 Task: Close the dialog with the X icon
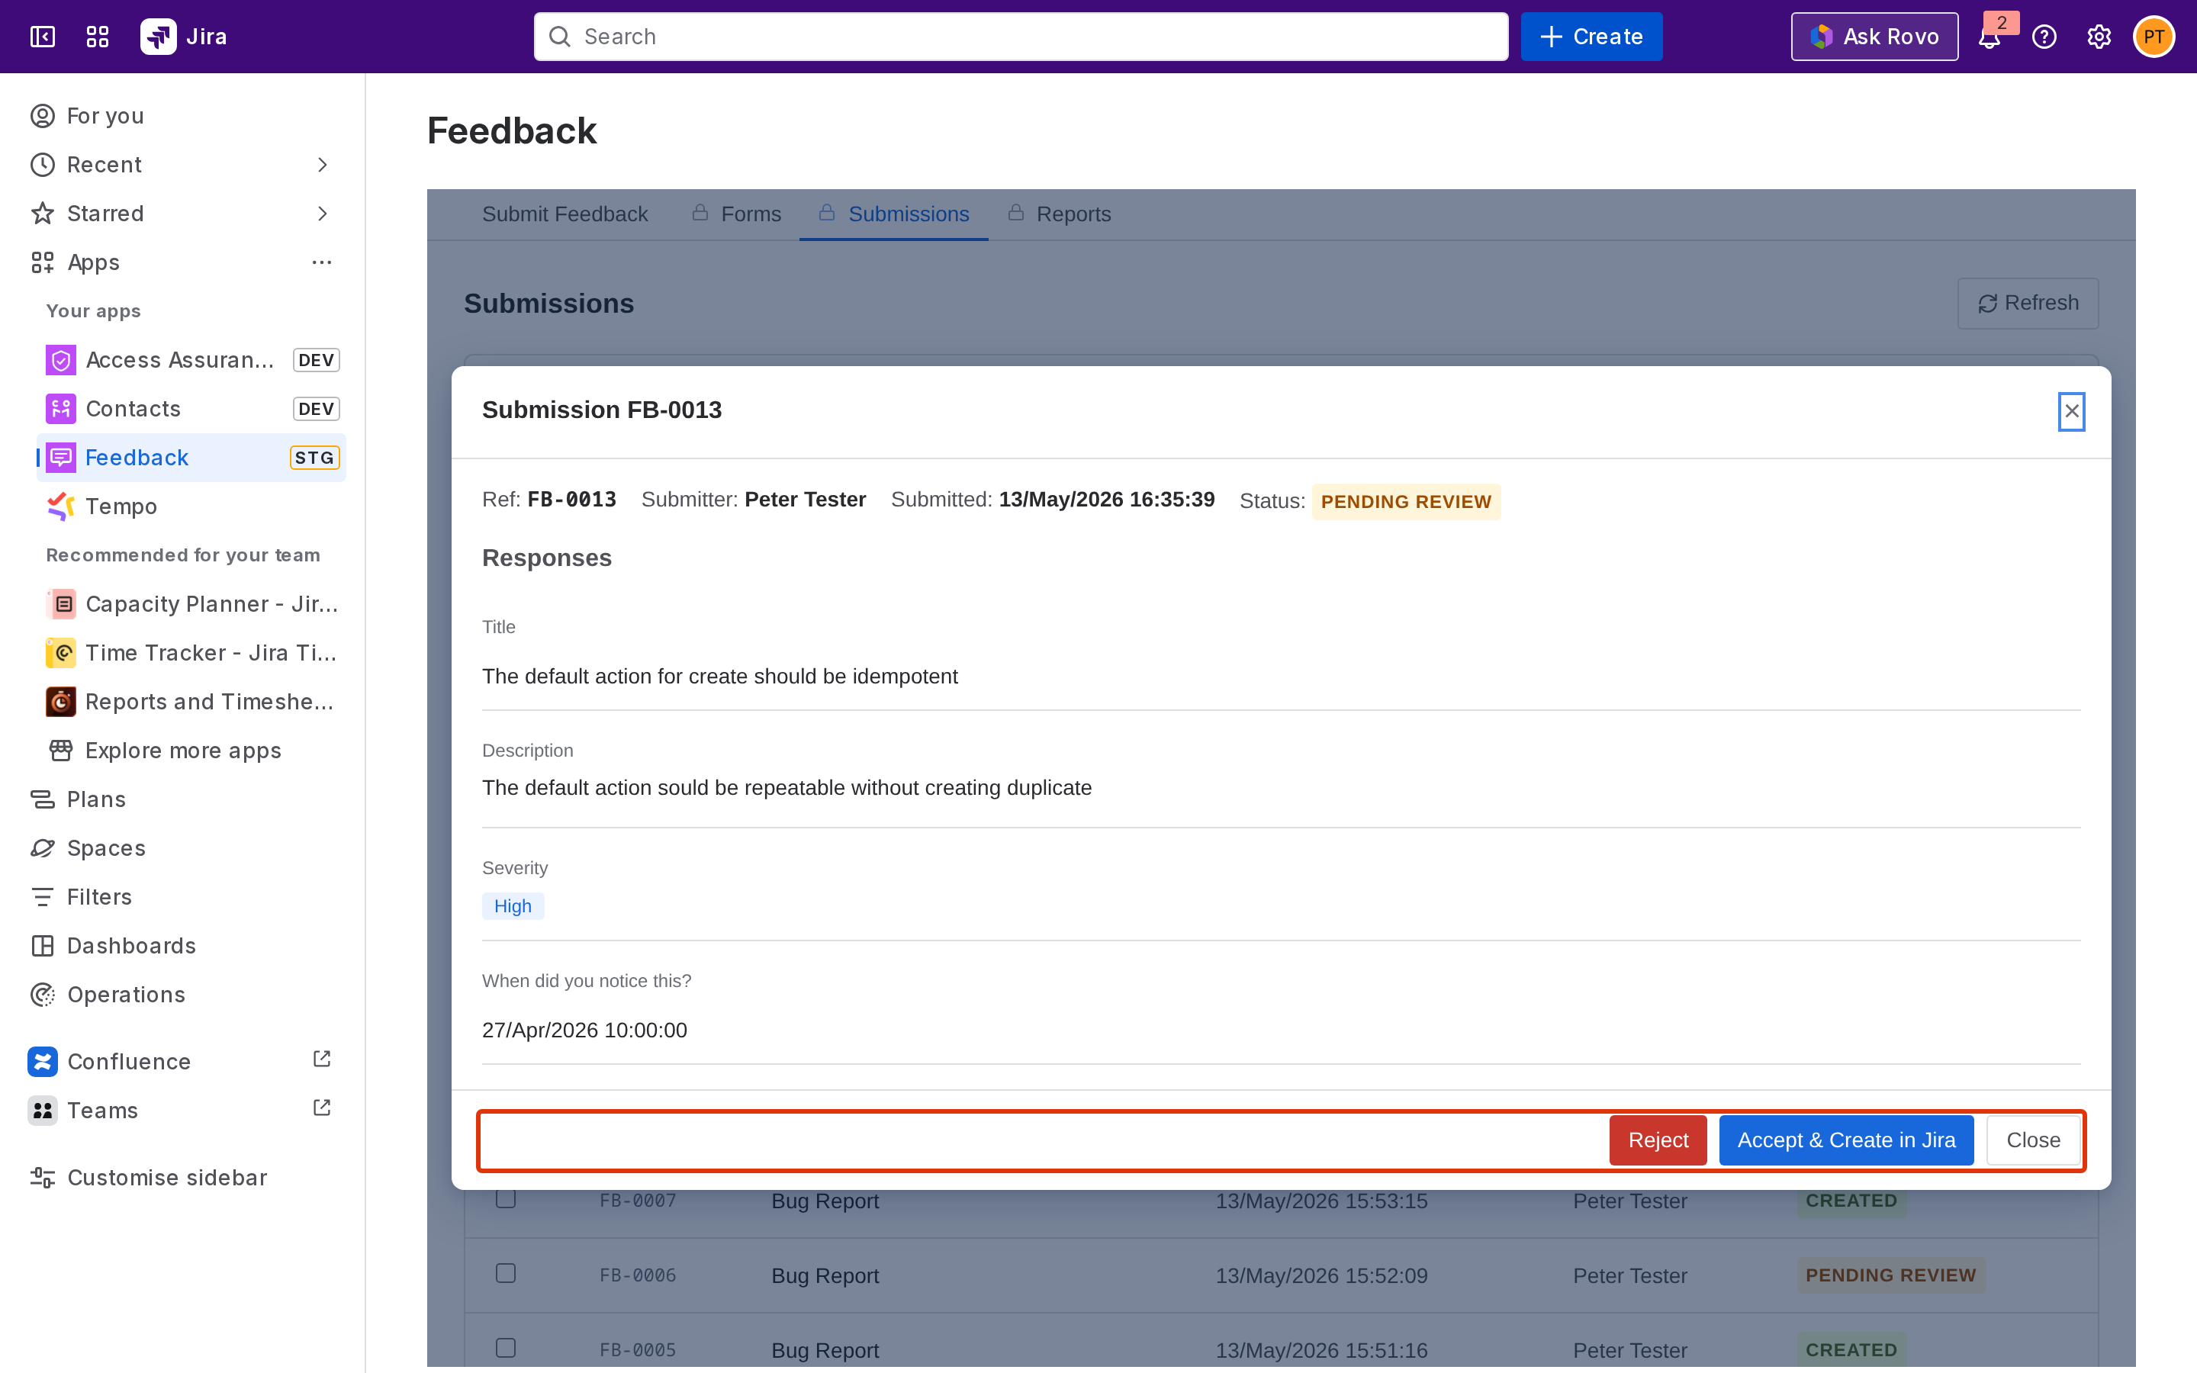click(2072, 411)
